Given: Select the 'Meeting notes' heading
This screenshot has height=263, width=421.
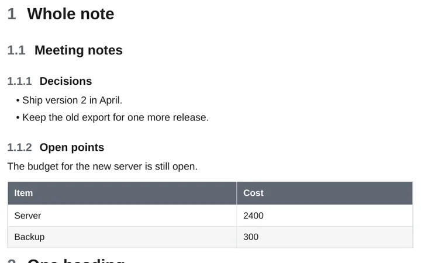Looking at the screenshot, I should 78,50.
